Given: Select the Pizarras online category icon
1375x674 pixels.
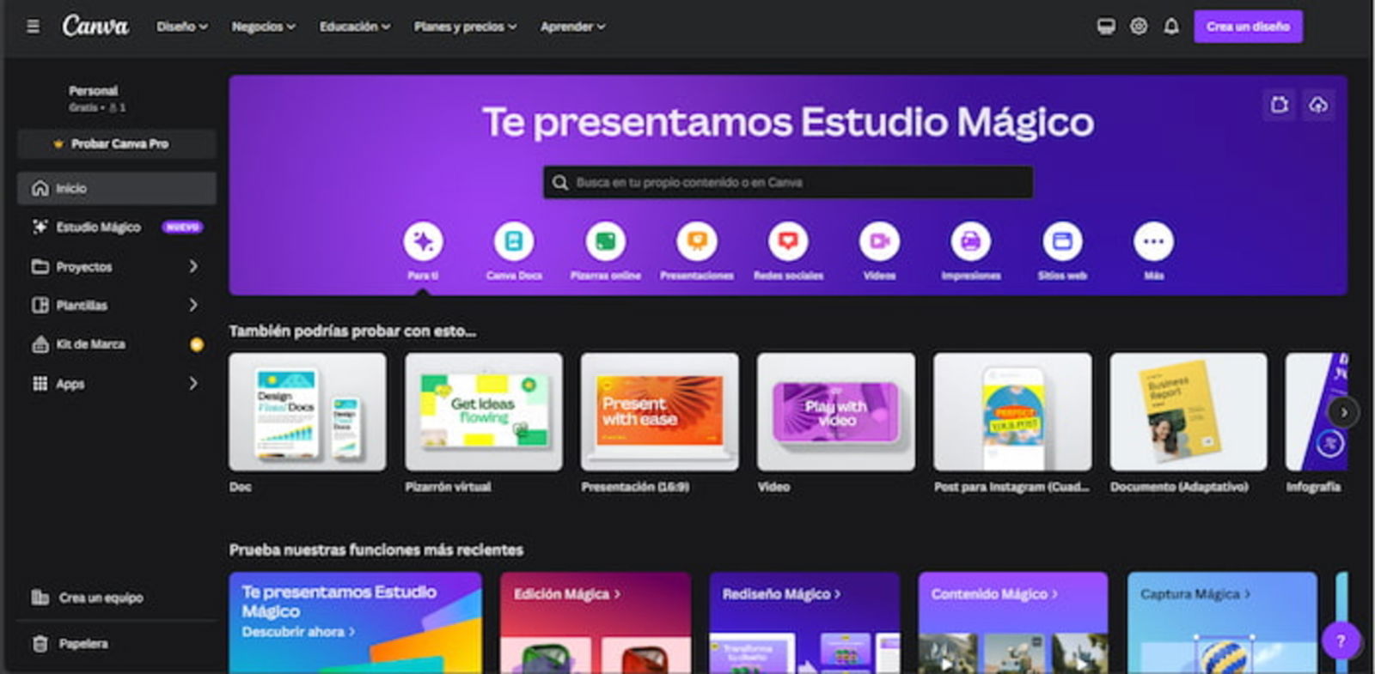Looking at the screenshot, I should click(x=606, y=241).
